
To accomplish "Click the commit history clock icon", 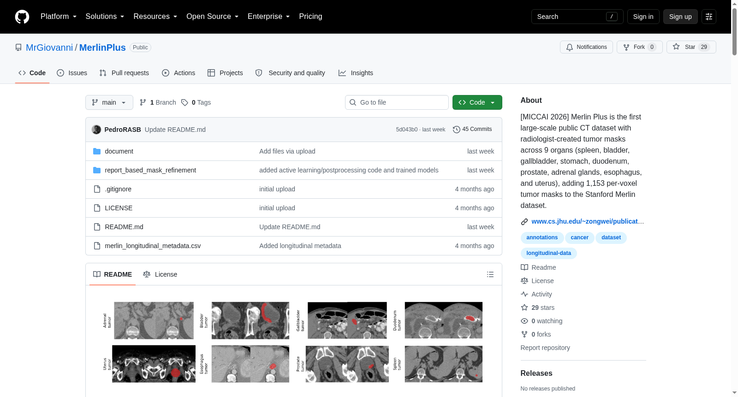I will [457, 130].
